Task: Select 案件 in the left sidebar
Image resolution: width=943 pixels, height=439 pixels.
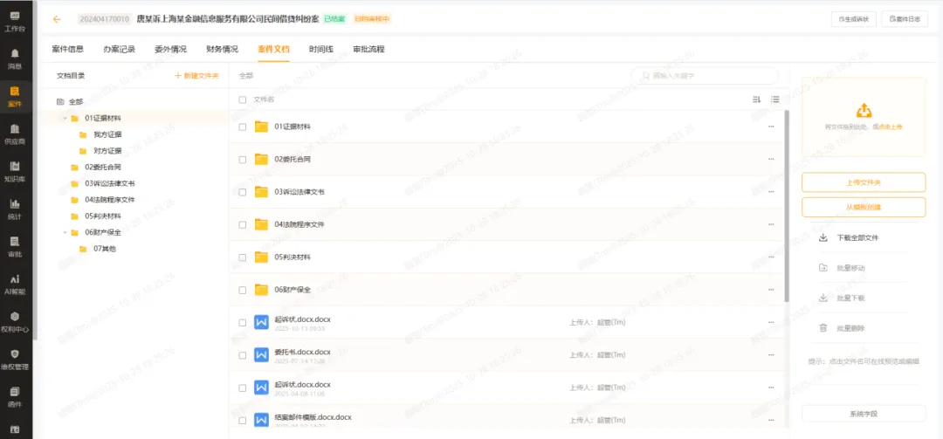Action: (x=15, y=97)
